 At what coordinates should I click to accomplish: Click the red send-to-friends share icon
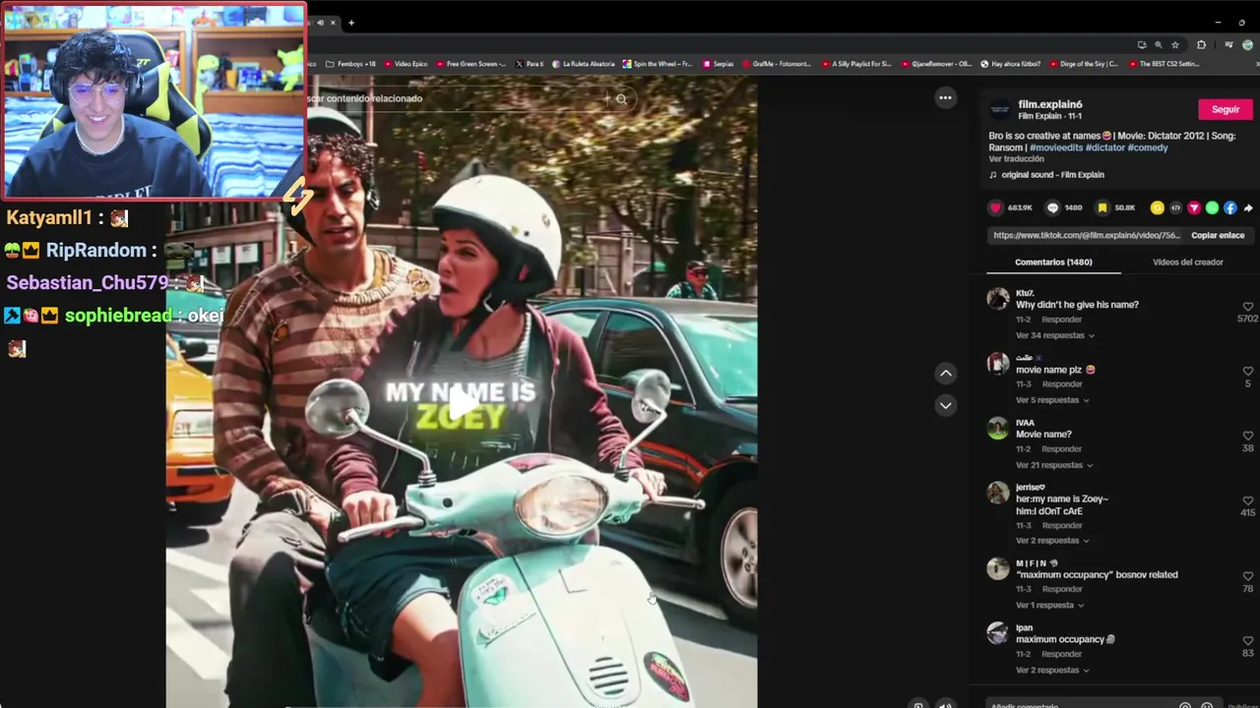pos(1194,207)
